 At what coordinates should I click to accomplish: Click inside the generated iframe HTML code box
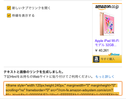click(x=63, y=89)
